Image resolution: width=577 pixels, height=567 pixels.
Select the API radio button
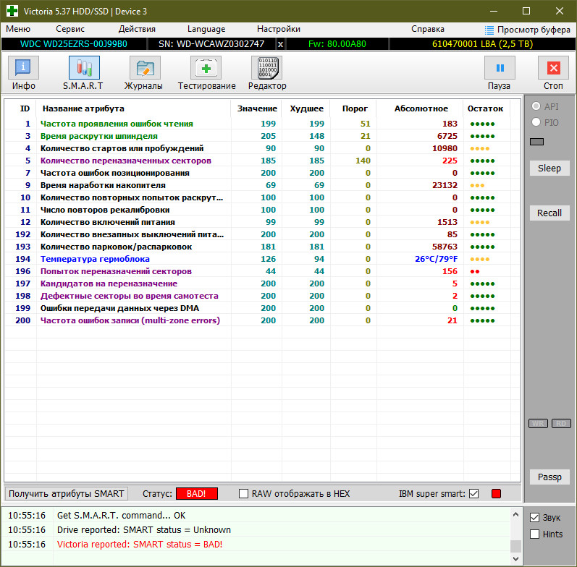536,106
